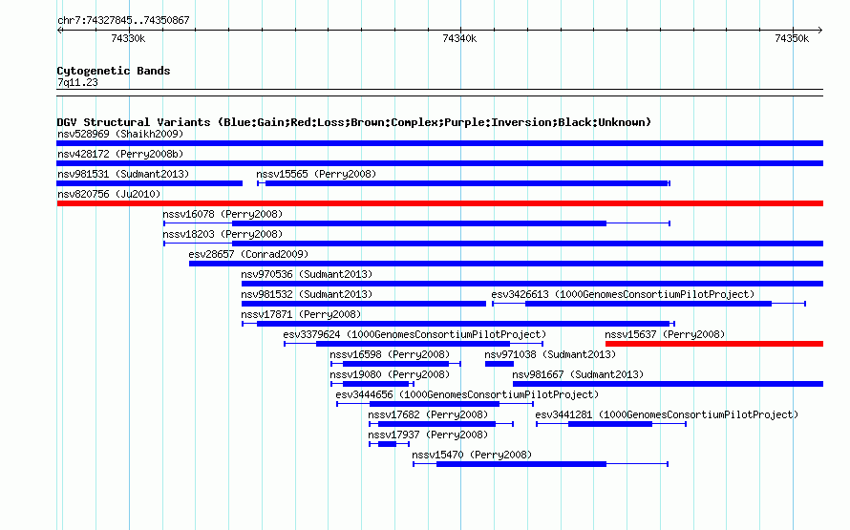The image size is (850, 530).
Task: Select the nssv19080 (Perry2008) label
Action: 390,374
